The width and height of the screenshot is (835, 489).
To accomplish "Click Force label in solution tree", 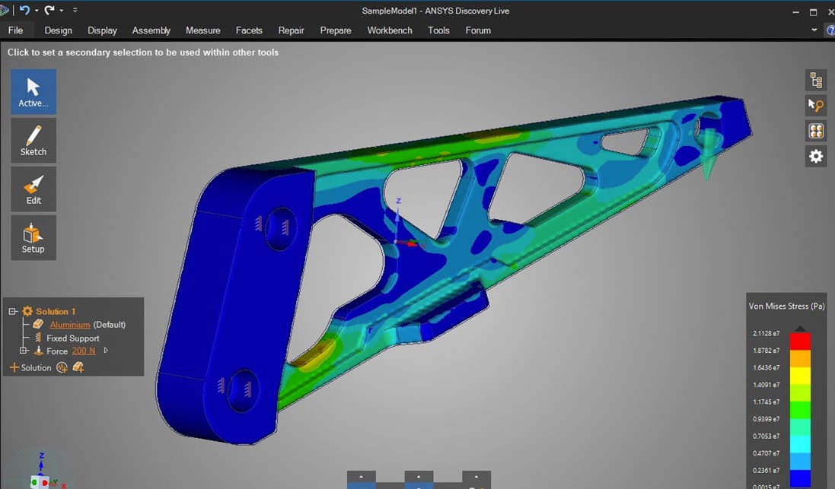I will (x=57, y=351).
